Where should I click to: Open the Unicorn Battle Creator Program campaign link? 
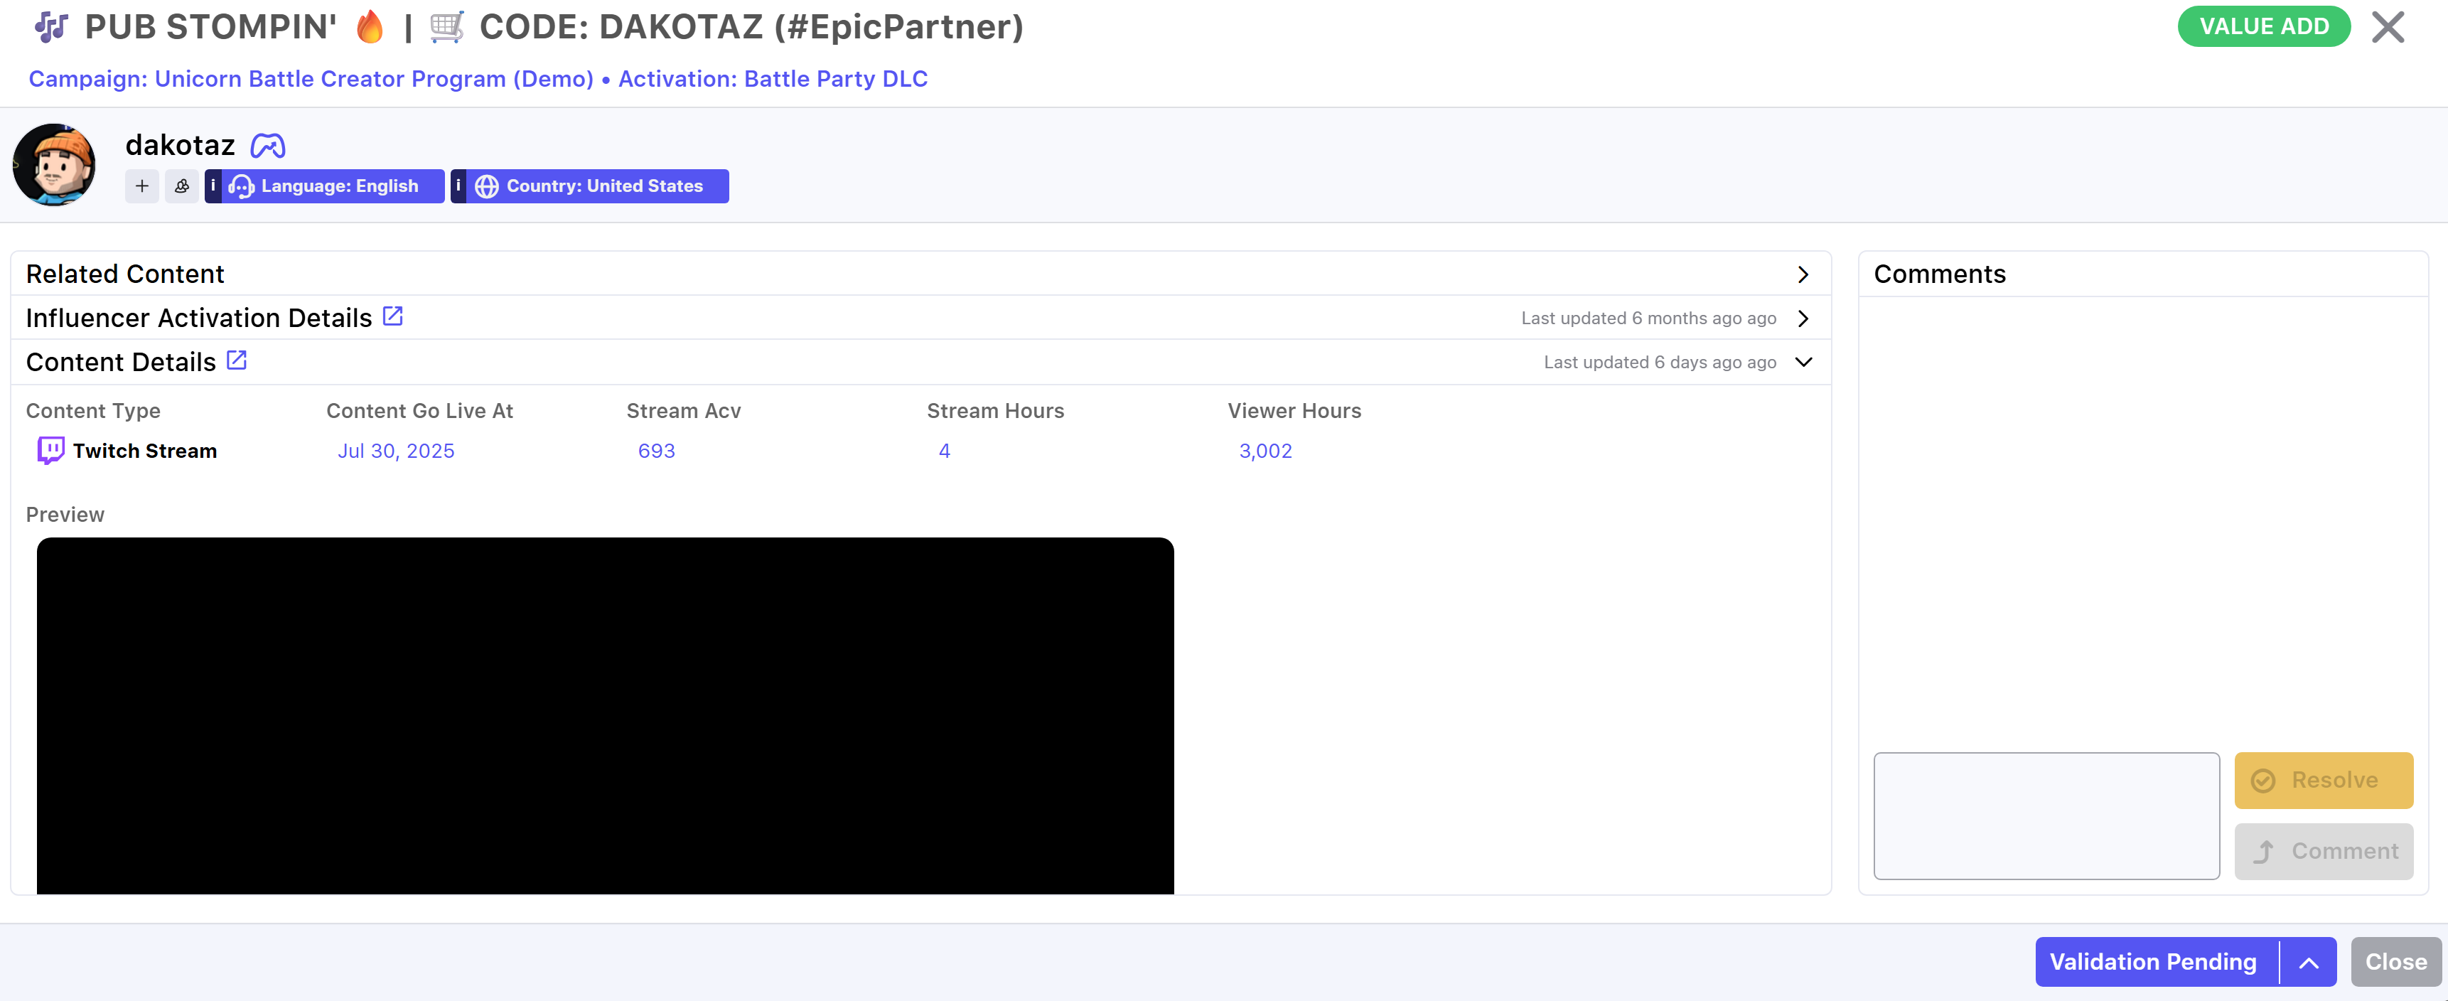pyautogui.click(x=311, y=79)
